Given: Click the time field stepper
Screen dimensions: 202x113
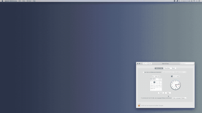Looking at the screenshot, I should pos(180,77).
